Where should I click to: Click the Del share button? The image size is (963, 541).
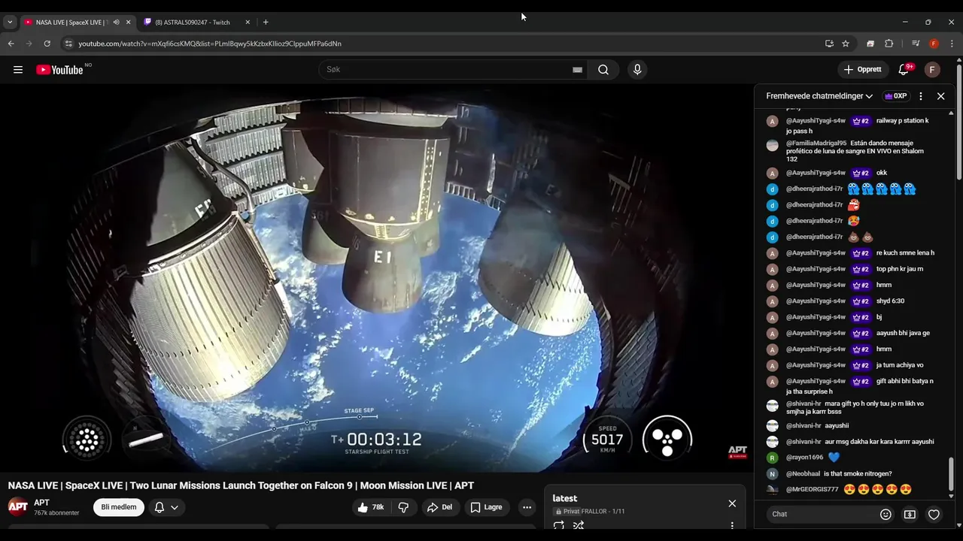pos(439,507)
